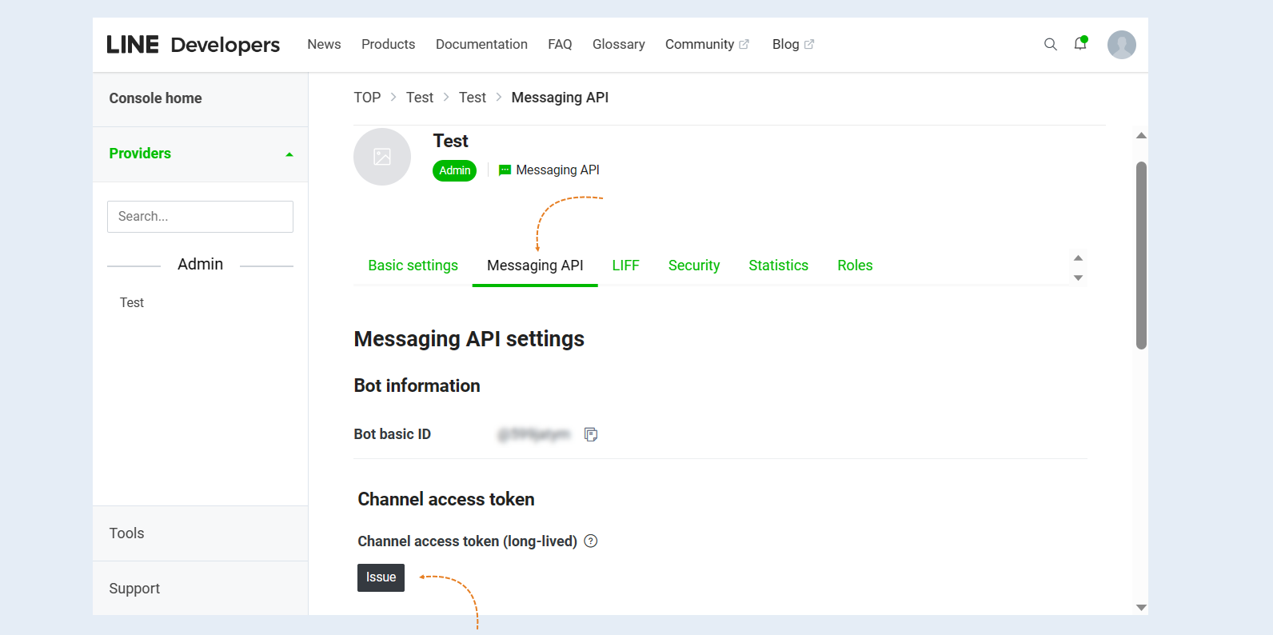Open the News menu item
1273x635 pixels.
coord(324,45)
